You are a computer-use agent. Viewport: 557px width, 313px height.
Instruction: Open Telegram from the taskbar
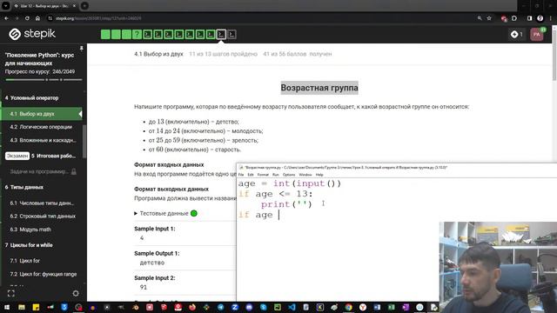click(220, 307)
